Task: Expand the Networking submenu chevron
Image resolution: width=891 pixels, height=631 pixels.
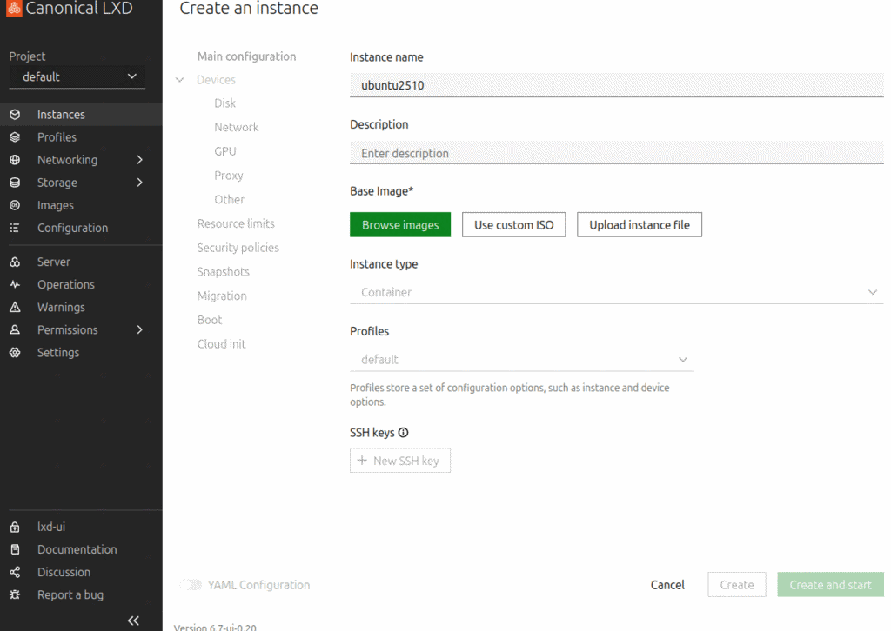Action: pyautogui.click(x=140, y=160)
